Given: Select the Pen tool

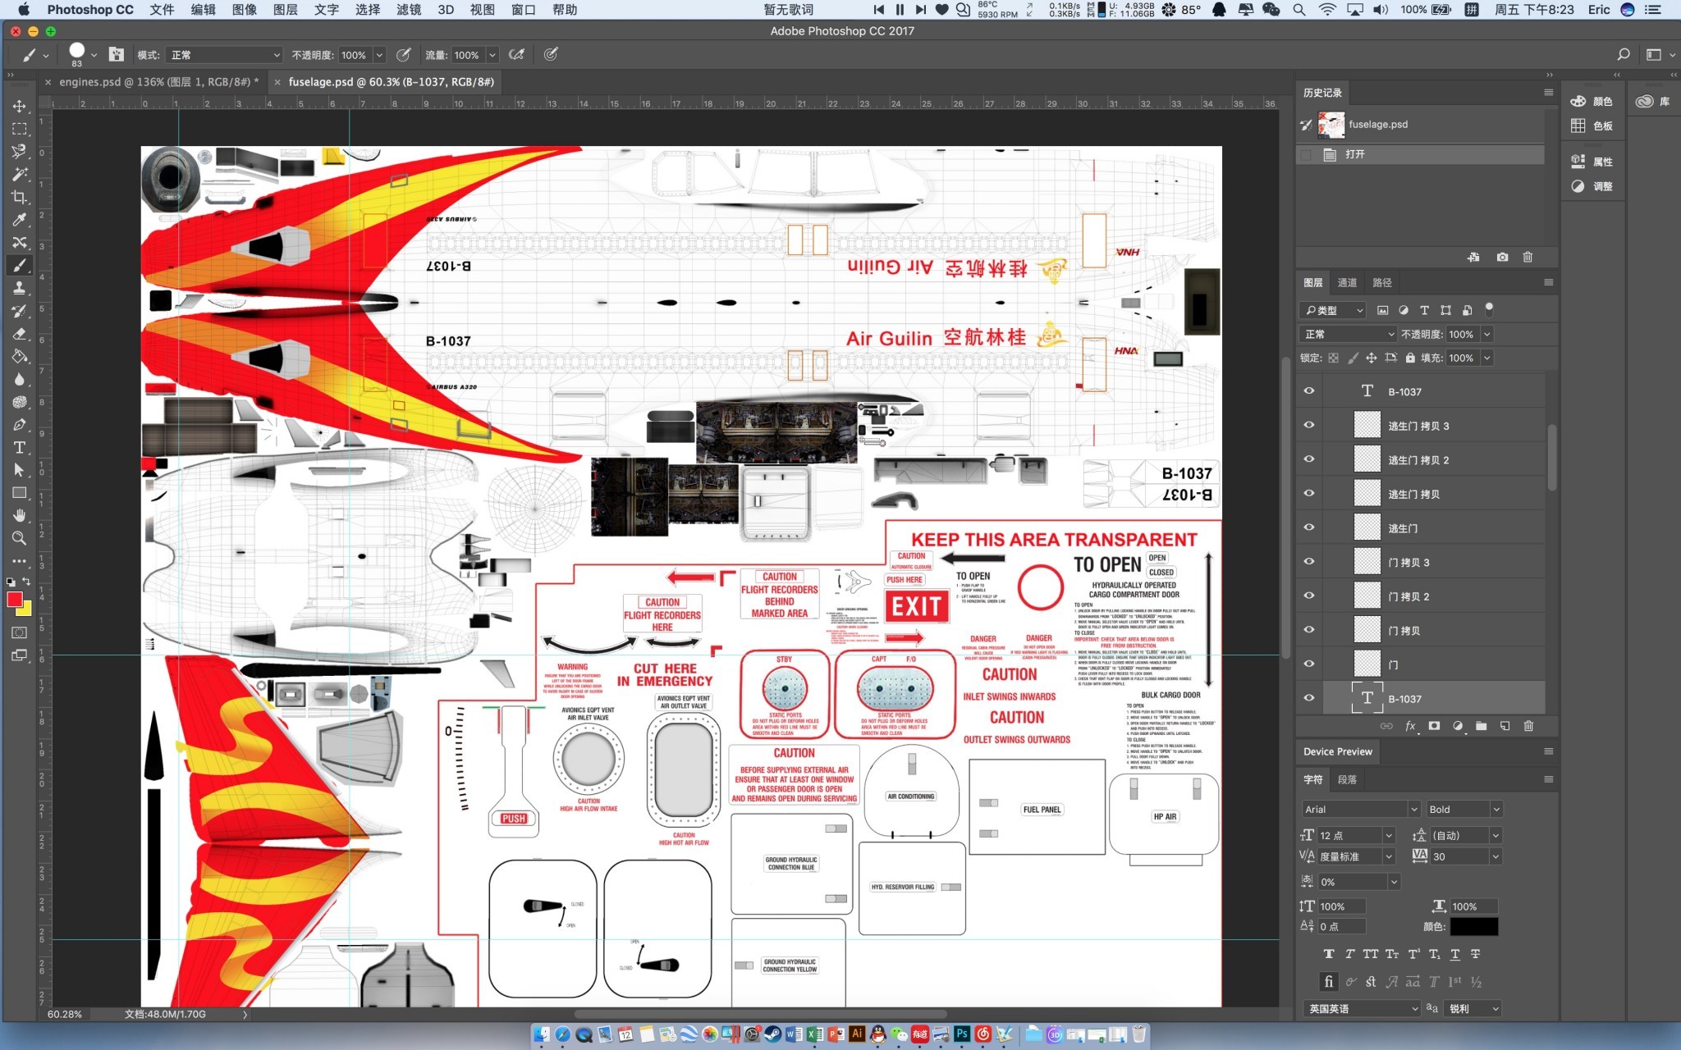Looking at the screenshot, I should (x=20, y=425).
